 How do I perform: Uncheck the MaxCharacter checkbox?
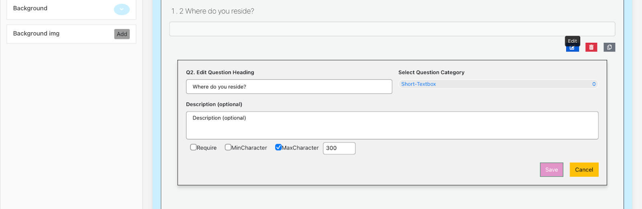tap(278, 147)
